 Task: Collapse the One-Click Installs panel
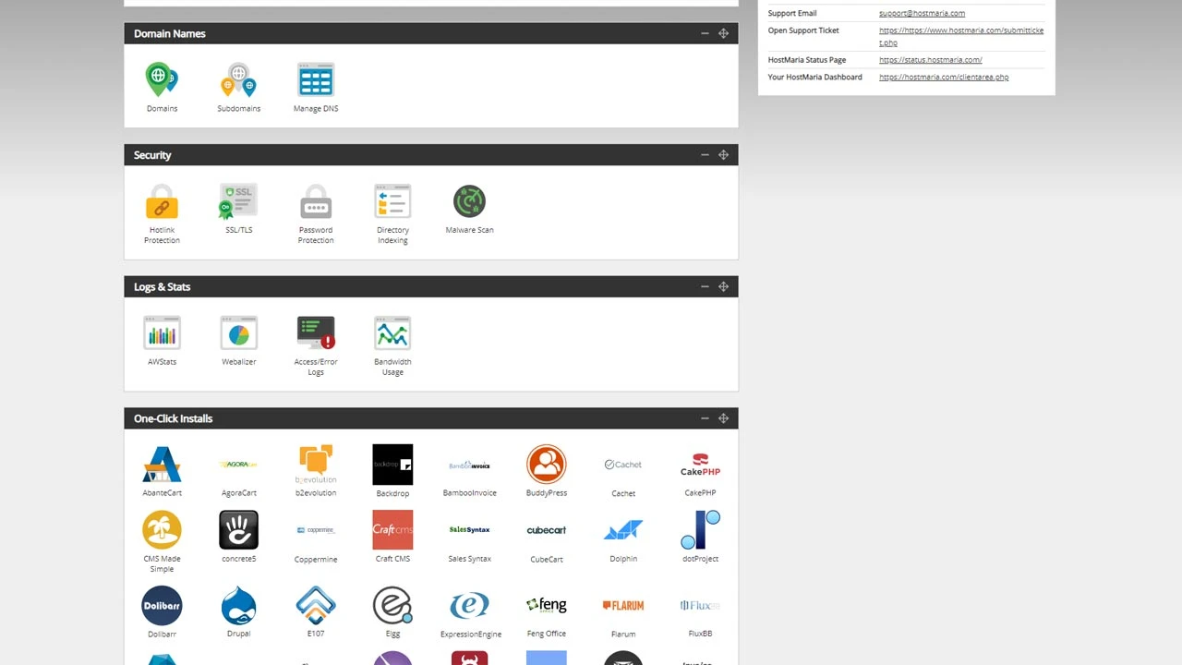point(705,418)
